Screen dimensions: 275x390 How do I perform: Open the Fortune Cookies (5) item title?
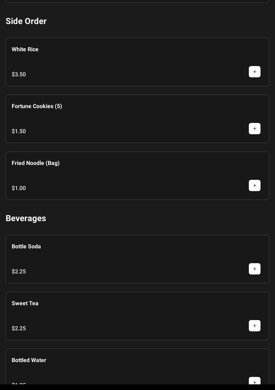coord(37,106)
